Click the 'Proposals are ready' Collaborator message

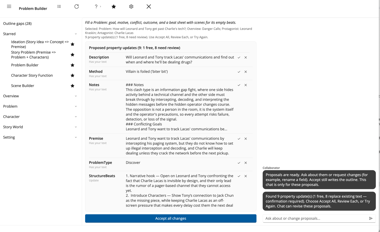[x=319, y=180]
